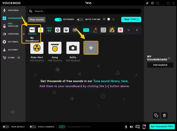Open the feedback chat icon in bottom bar
177x131 pixels.
[137, 127]
